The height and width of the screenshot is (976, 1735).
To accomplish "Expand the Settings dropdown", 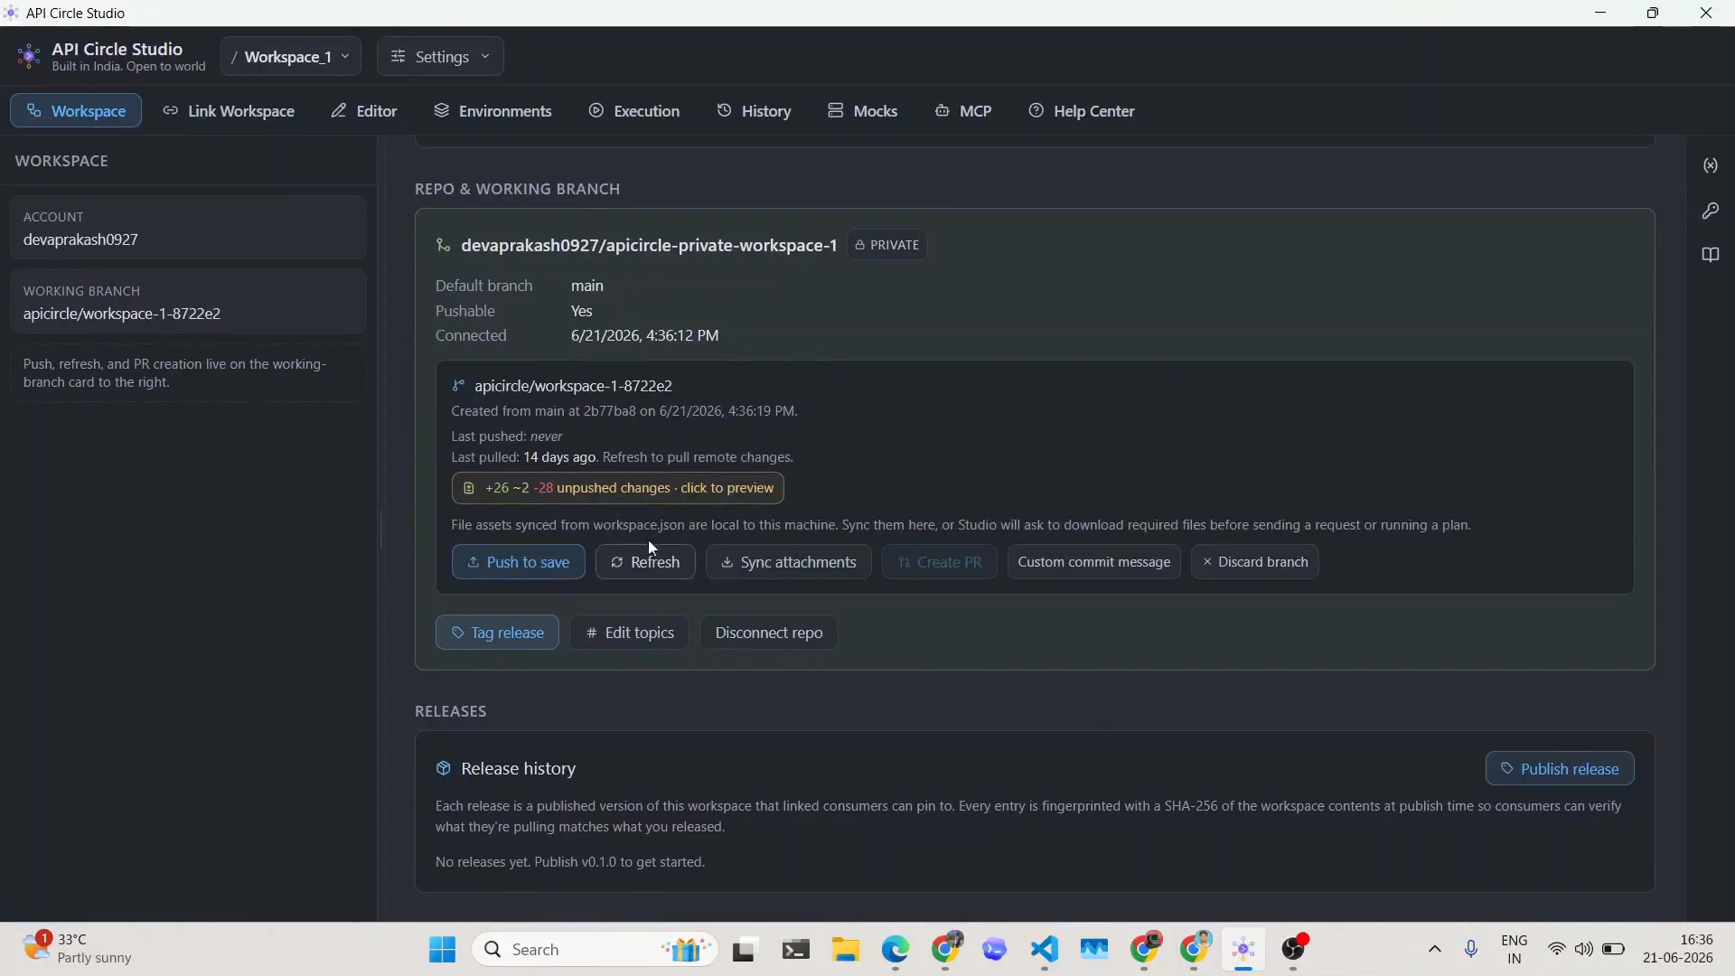I will point(441,56).
